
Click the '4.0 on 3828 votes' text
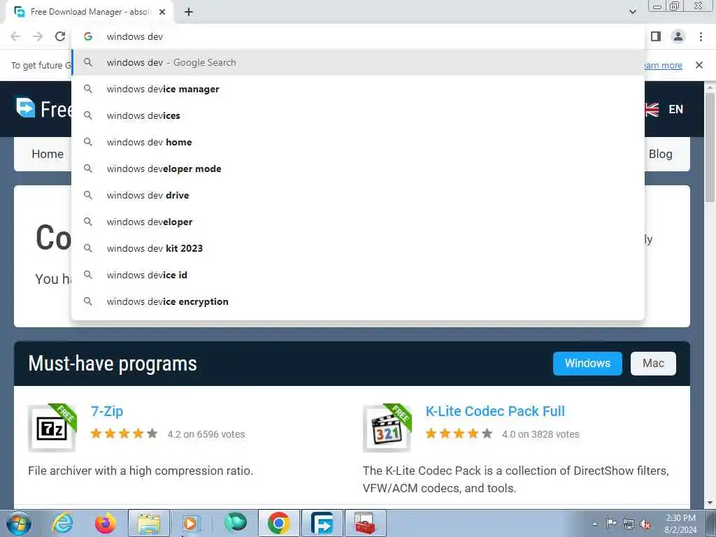[540, 434]
